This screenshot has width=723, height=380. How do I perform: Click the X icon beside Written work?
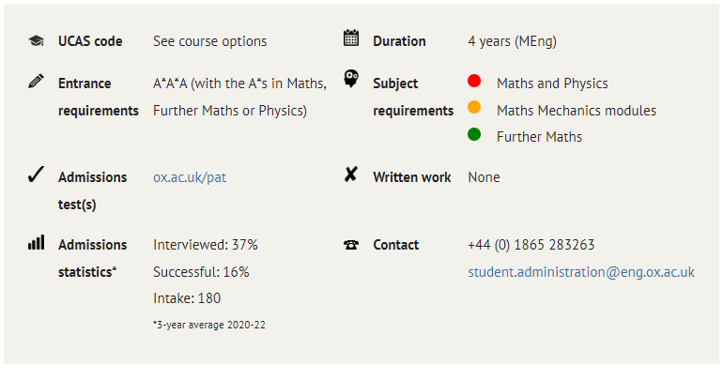[x=351, y=175]
